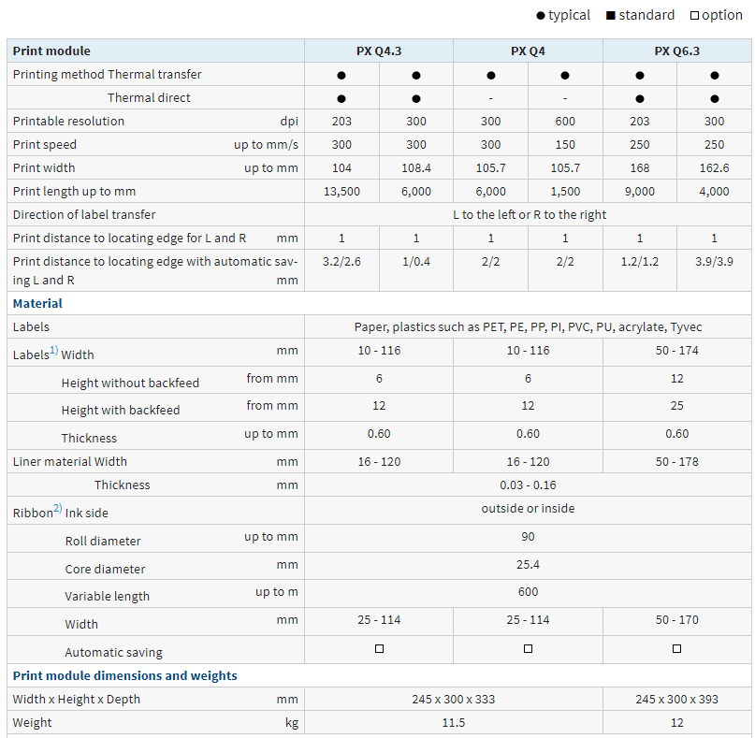Click the first dash in the Thermal direct row
The image size is (755, 738).
tap(490, 98)
